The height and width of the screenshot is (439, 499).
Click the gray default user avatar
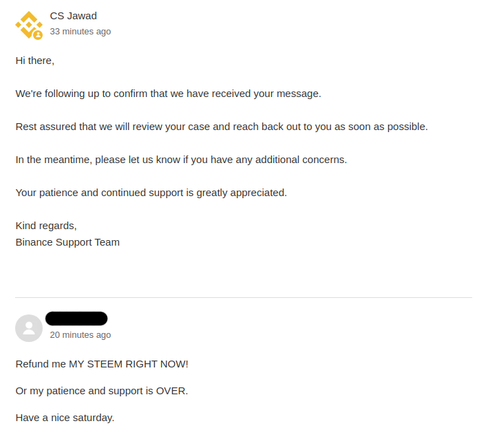click(29, 328)
